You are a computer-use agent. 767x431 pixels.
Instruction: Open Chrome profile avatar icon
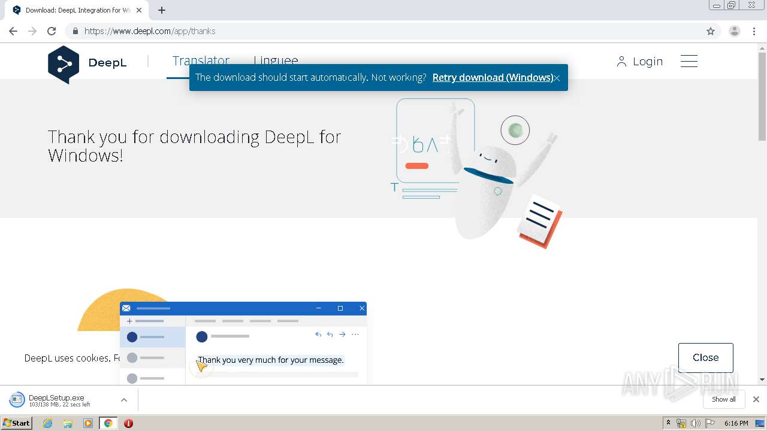pyautogui.click(x=735, y=31)
